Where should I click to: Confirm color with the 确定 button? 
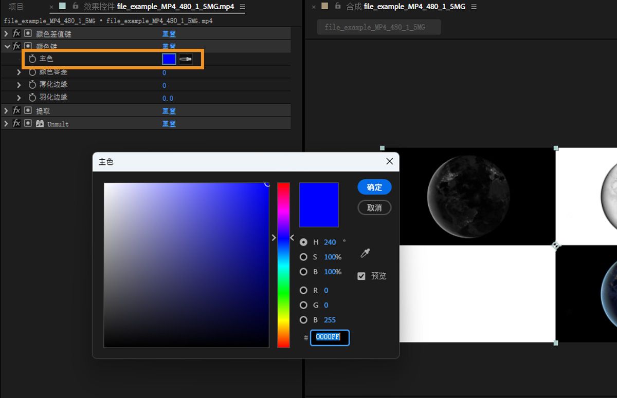pos(374,187)
